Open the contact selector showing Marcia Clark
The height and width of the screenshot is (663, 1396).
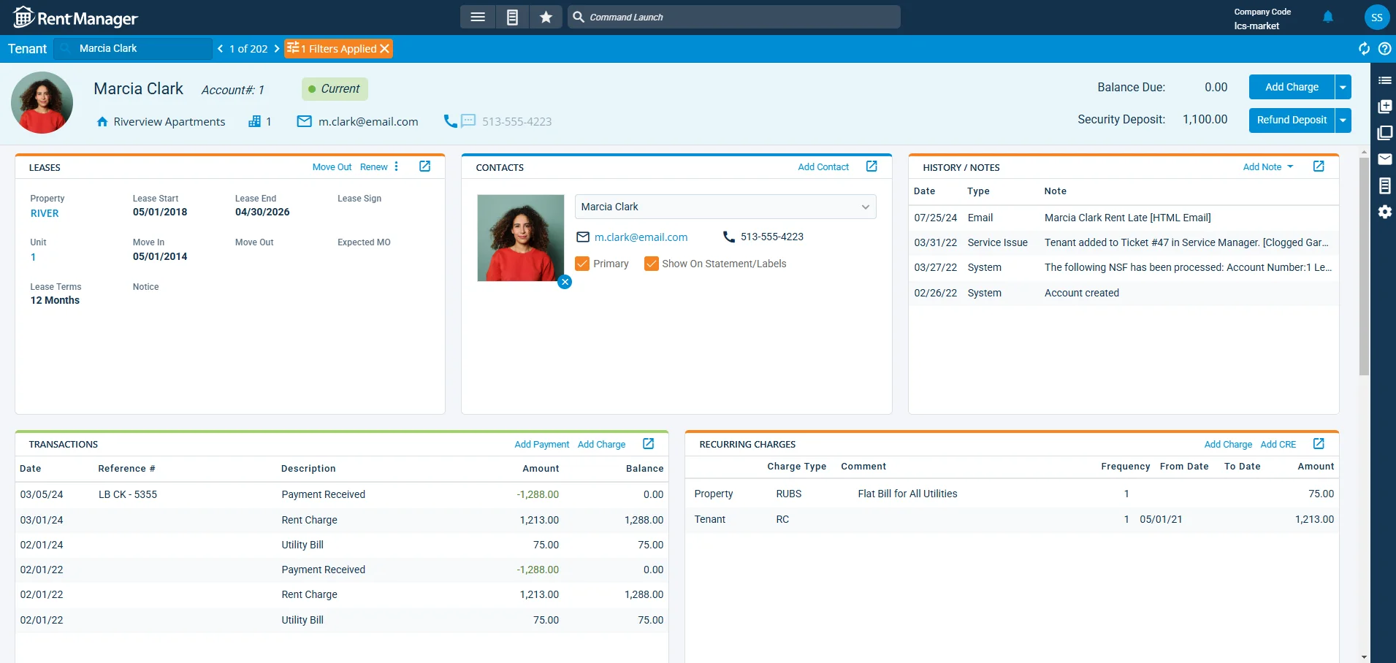click(x=863, y=207)
